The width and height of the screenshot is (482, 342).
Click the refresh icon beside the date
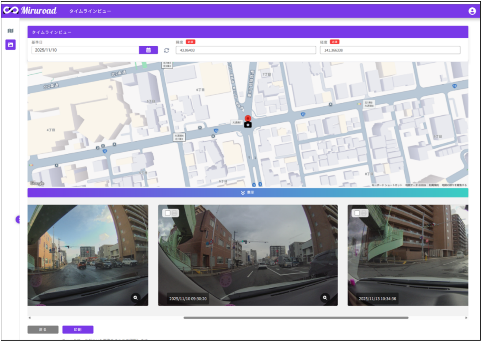[166, 50]
